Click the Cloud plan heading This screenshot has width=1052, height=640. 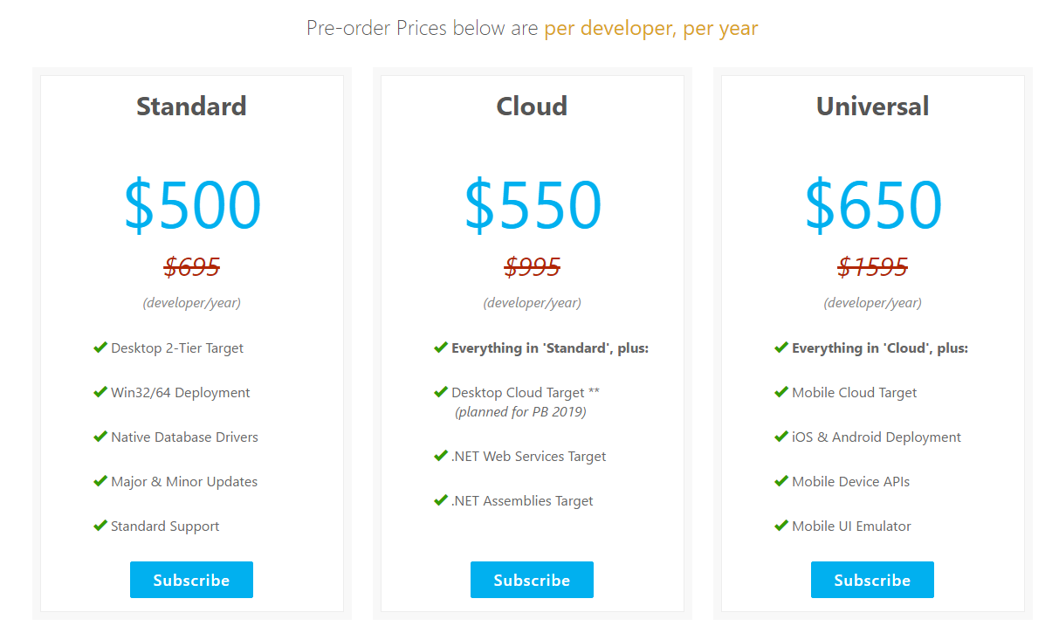(532, 107)
